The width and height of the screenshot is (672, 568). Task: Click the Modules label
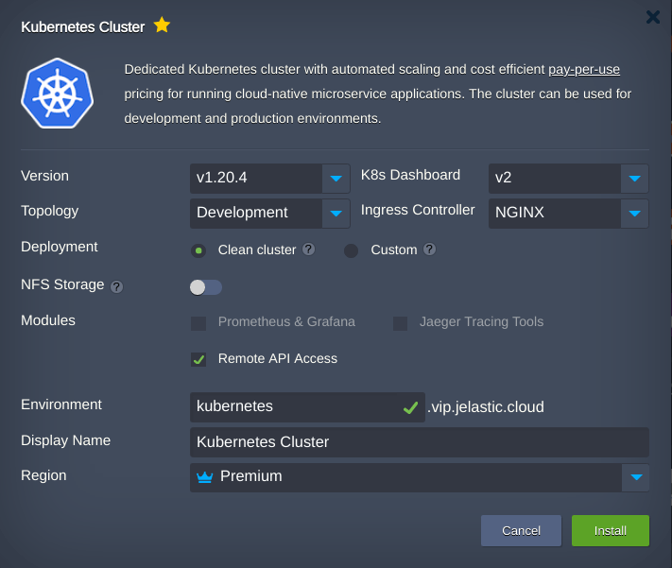48,320
